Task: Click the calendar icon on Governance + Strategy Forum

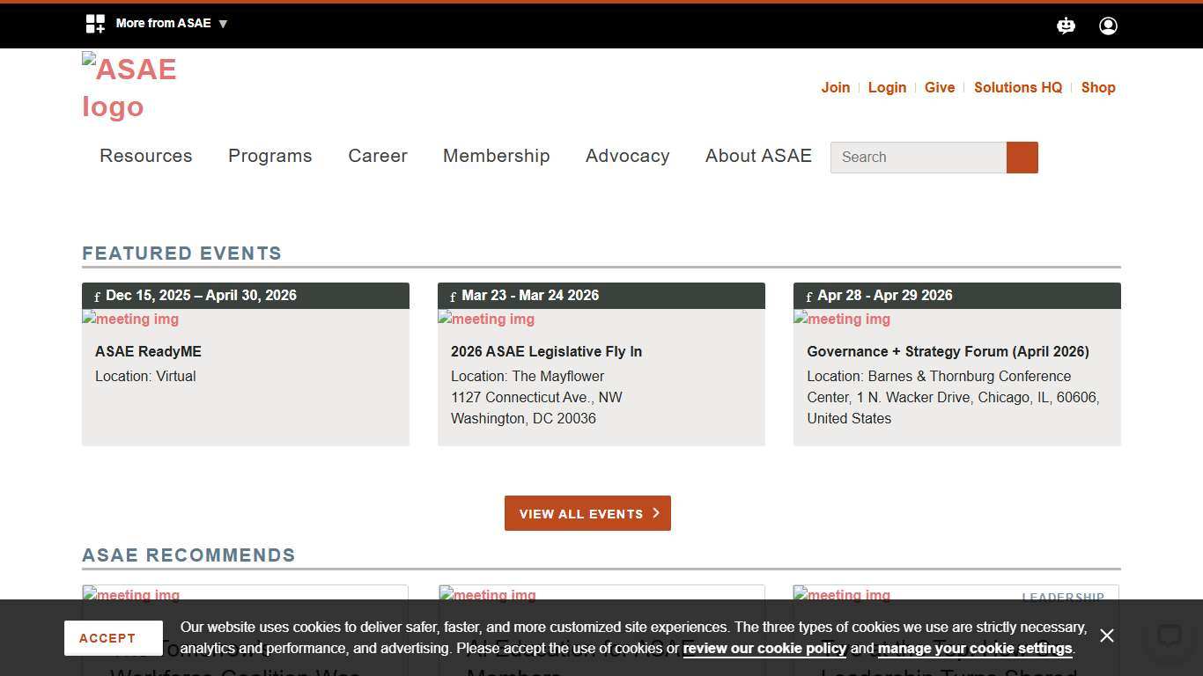Action: pos(808,296)
